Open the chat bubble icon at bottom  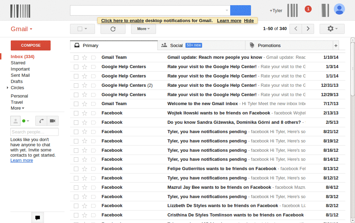click(37, 217)
